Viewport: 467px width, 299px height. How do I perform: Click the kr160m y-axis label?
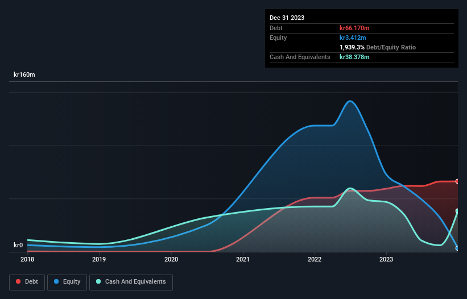point(24,74)
